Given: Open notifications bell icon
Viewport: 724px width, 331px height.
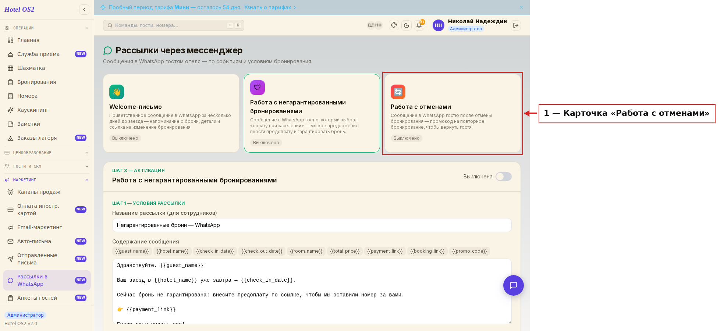Looking at the screenshot, I should (419, 25).
